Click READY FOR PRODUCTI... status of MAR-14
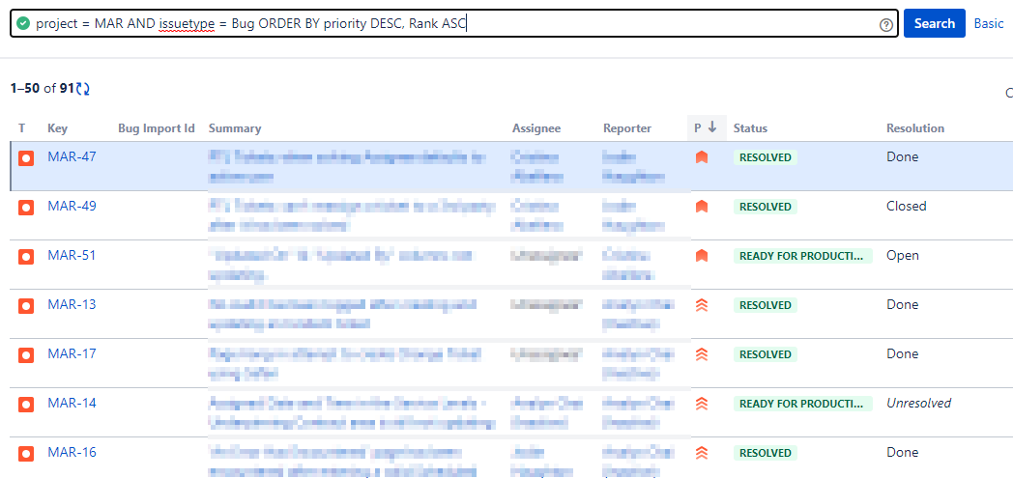The width and height of the screenshot is (1013, 478). coord(803,404)
